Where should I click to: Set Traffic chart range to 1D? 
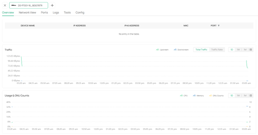pos(232,50)
